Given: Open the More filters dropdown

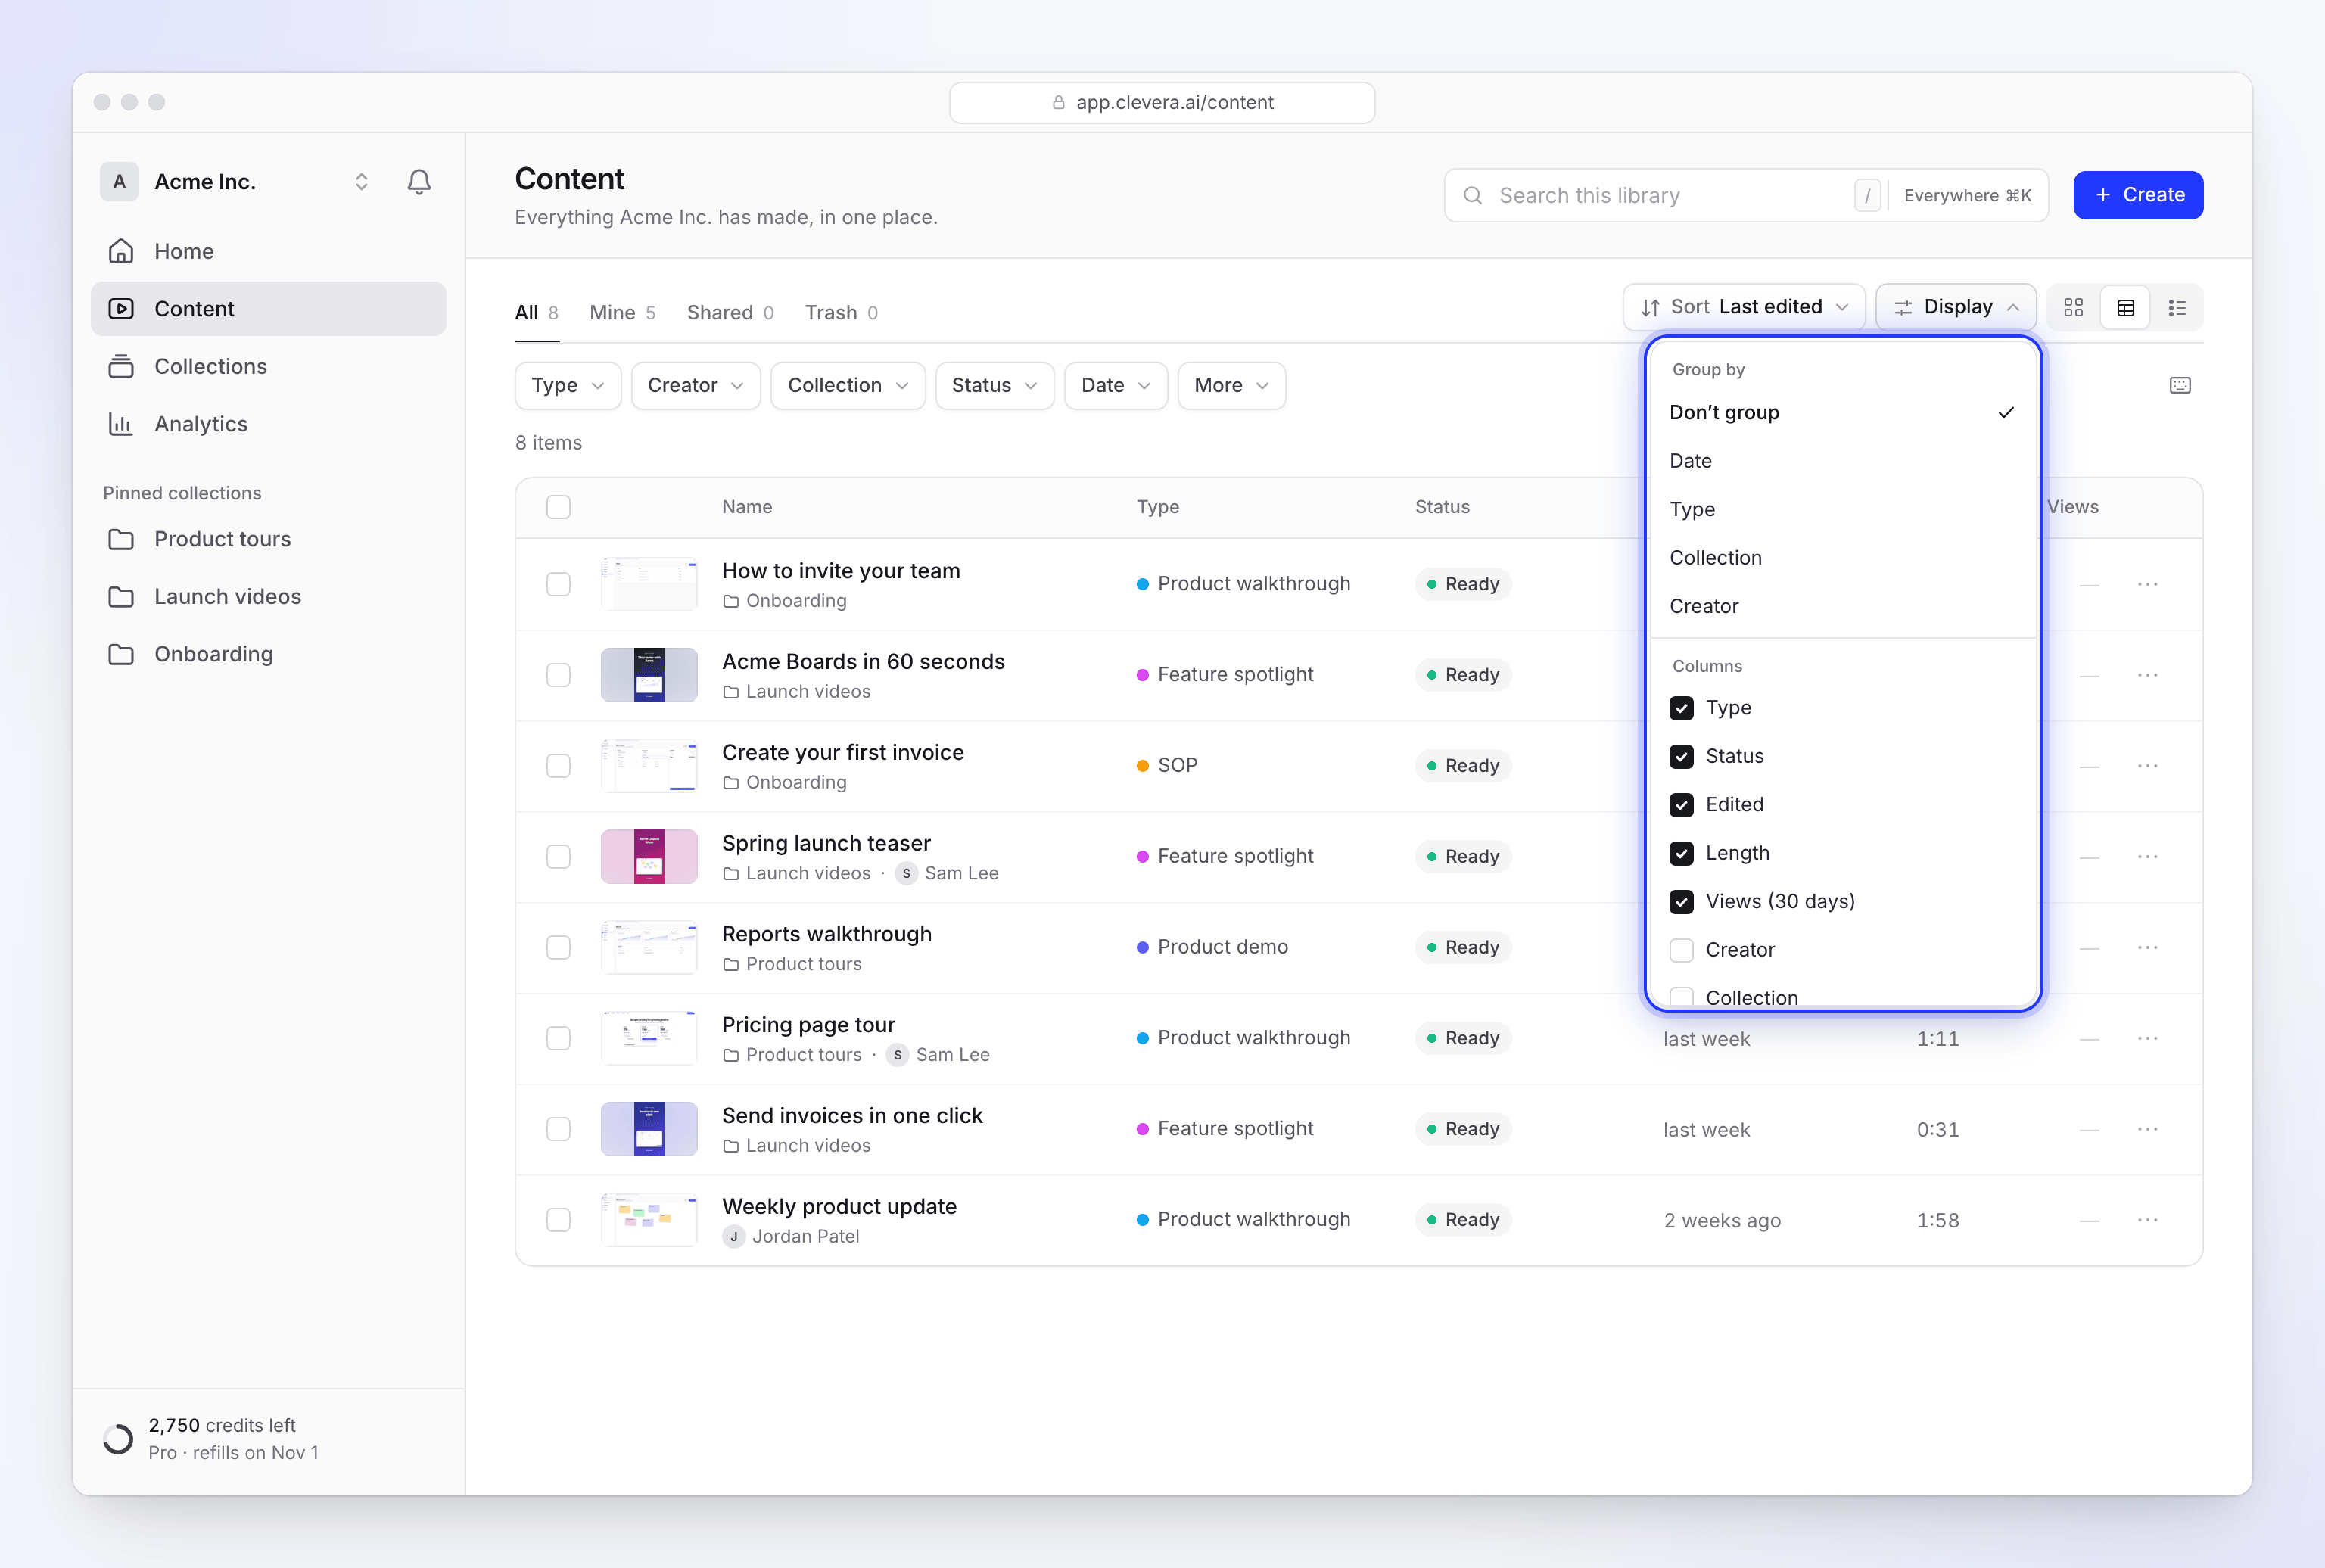Looking at the screenshot, I should [1232, 386].
